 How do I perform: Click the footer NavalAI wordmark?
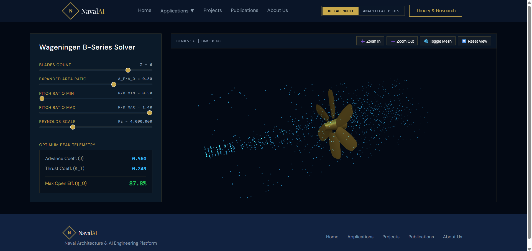click(x=88, y=233)
